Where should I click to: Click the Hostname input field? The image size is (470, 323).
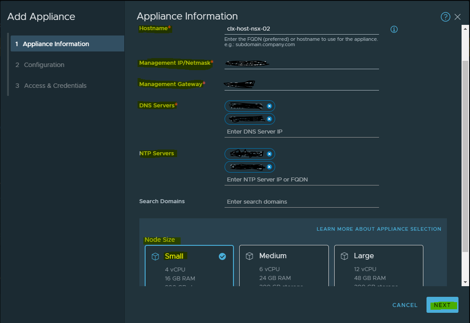coord(301,29)
